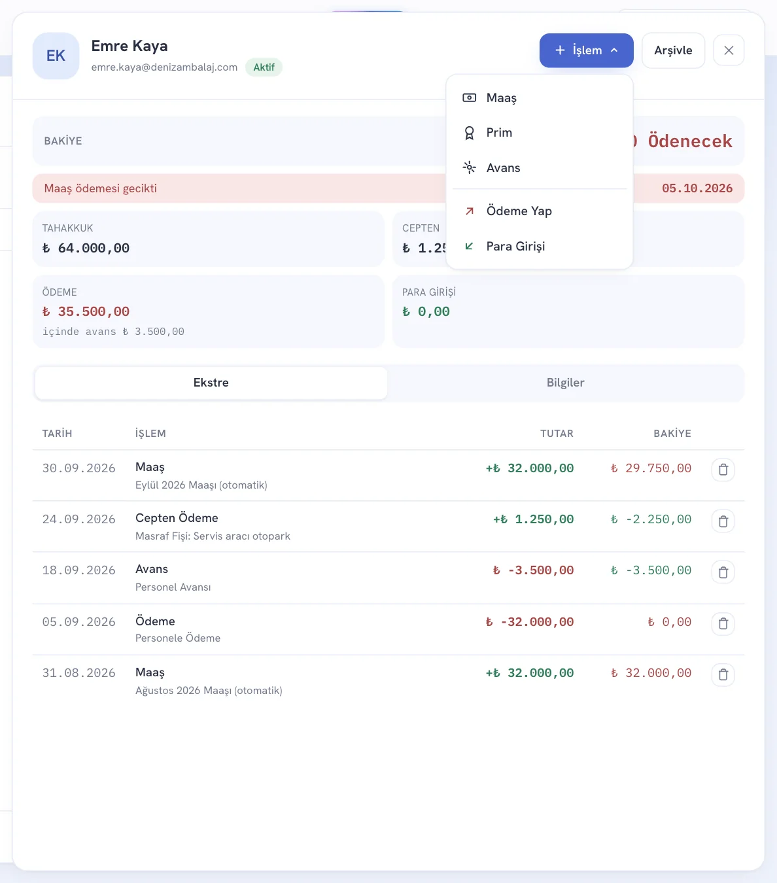Click the 'Personel Avansı' description
This screenshot has width=777, height=883.
[173, 587]
